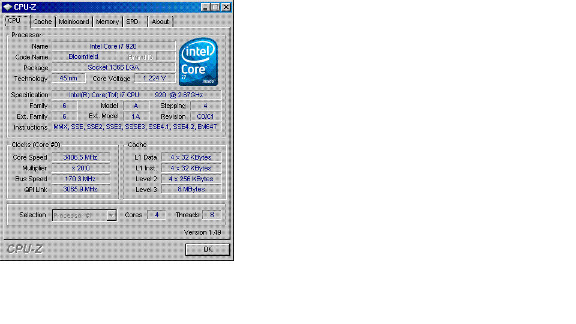Click the Code Name value Bloomfield

click(84, 56)
